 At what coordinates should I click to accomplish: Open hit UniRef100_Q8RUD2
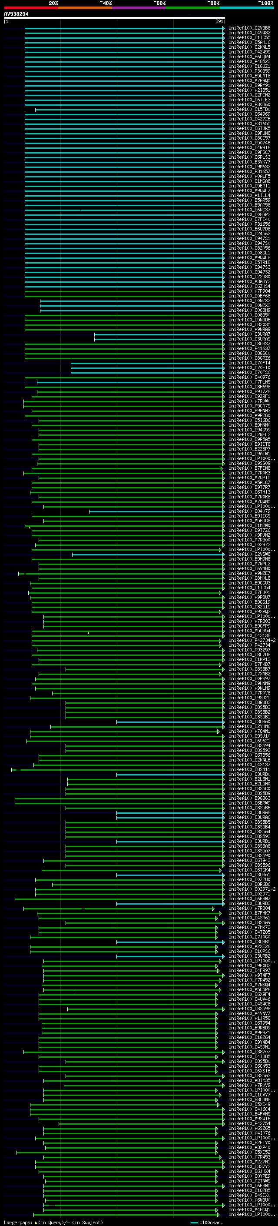pyautogui.click(x=249, y=702)
